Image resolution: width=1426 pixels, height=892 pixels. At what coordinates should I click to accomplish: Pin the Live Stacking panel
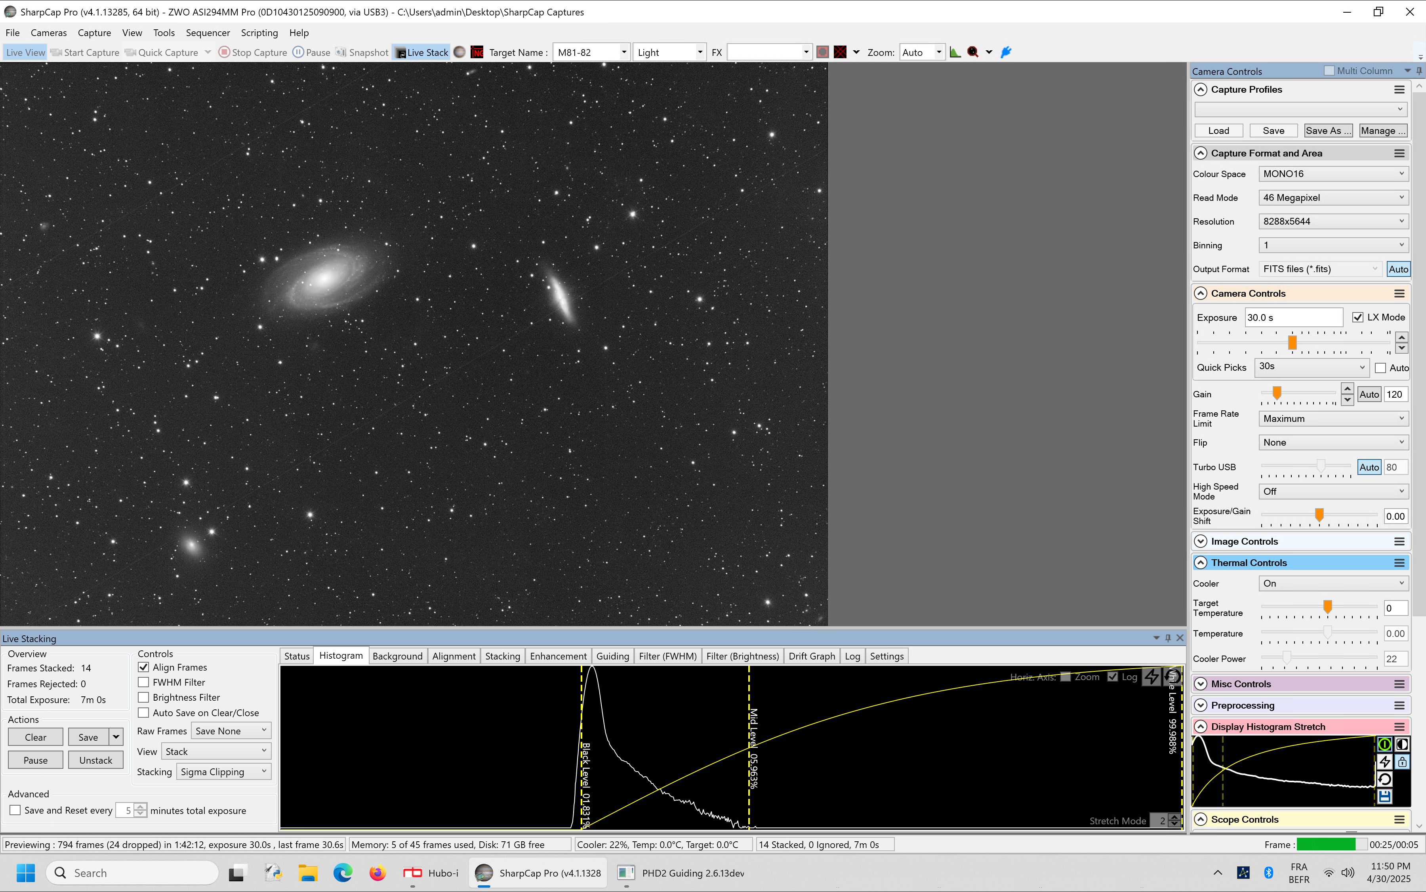click(x=1168, y=638)
